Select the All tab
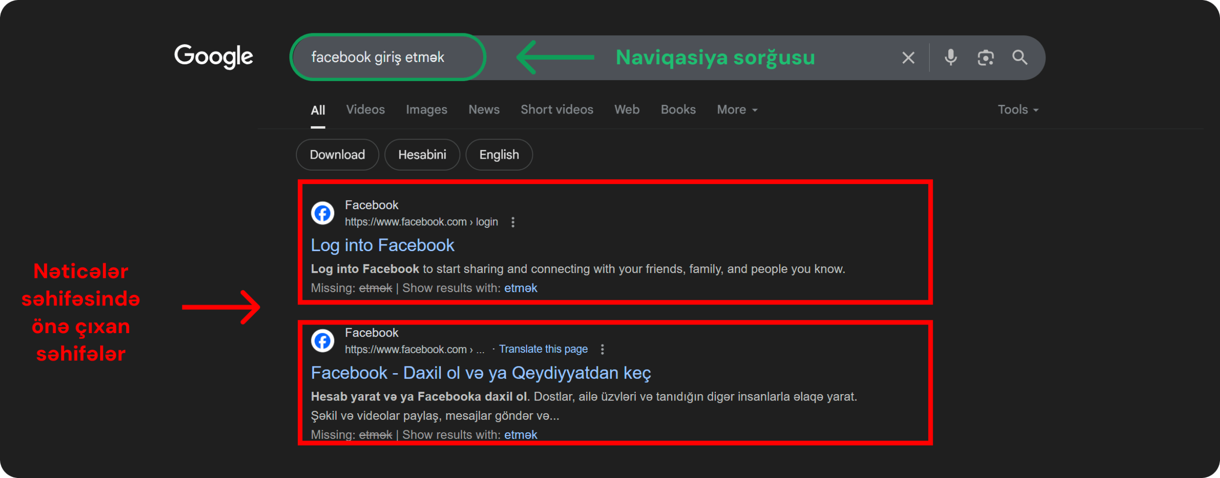The image size is (1220, 478). point(318,110)
